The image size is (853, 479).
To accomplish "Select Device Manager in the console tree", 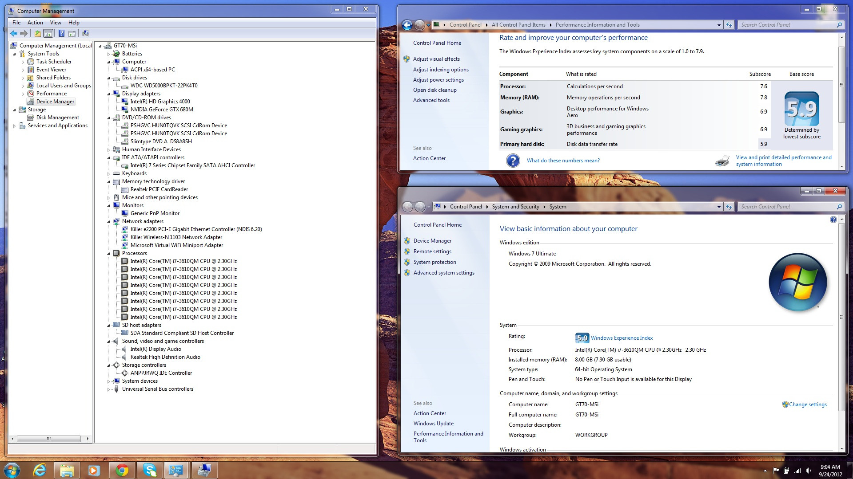I will [x=55, y=102].
